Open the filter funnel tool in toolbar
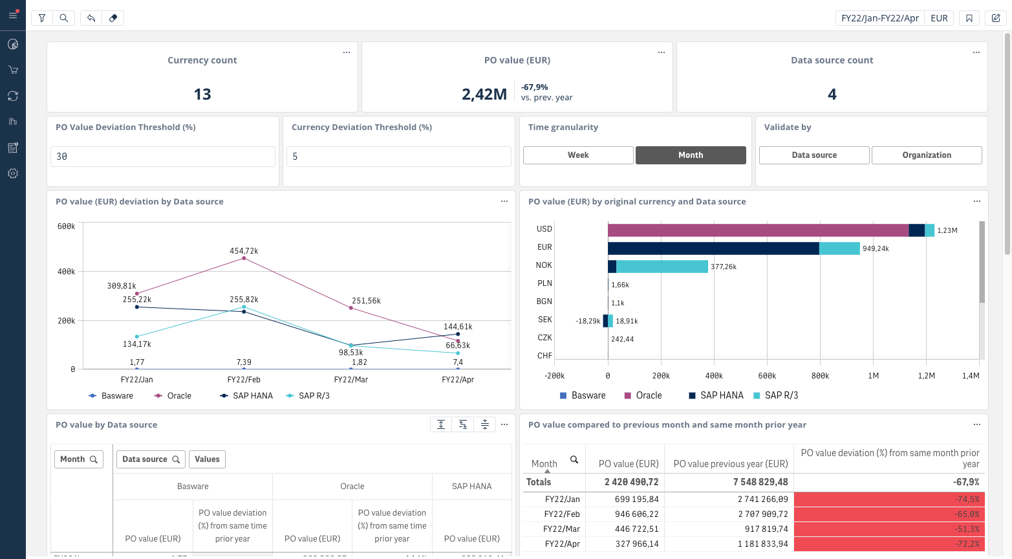Screen dimensions: 1012x559 42,18
